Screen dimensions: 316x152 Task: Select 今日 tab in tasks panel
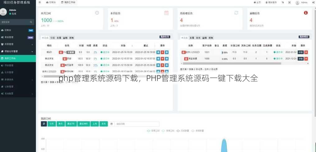[x=52, y=38]
